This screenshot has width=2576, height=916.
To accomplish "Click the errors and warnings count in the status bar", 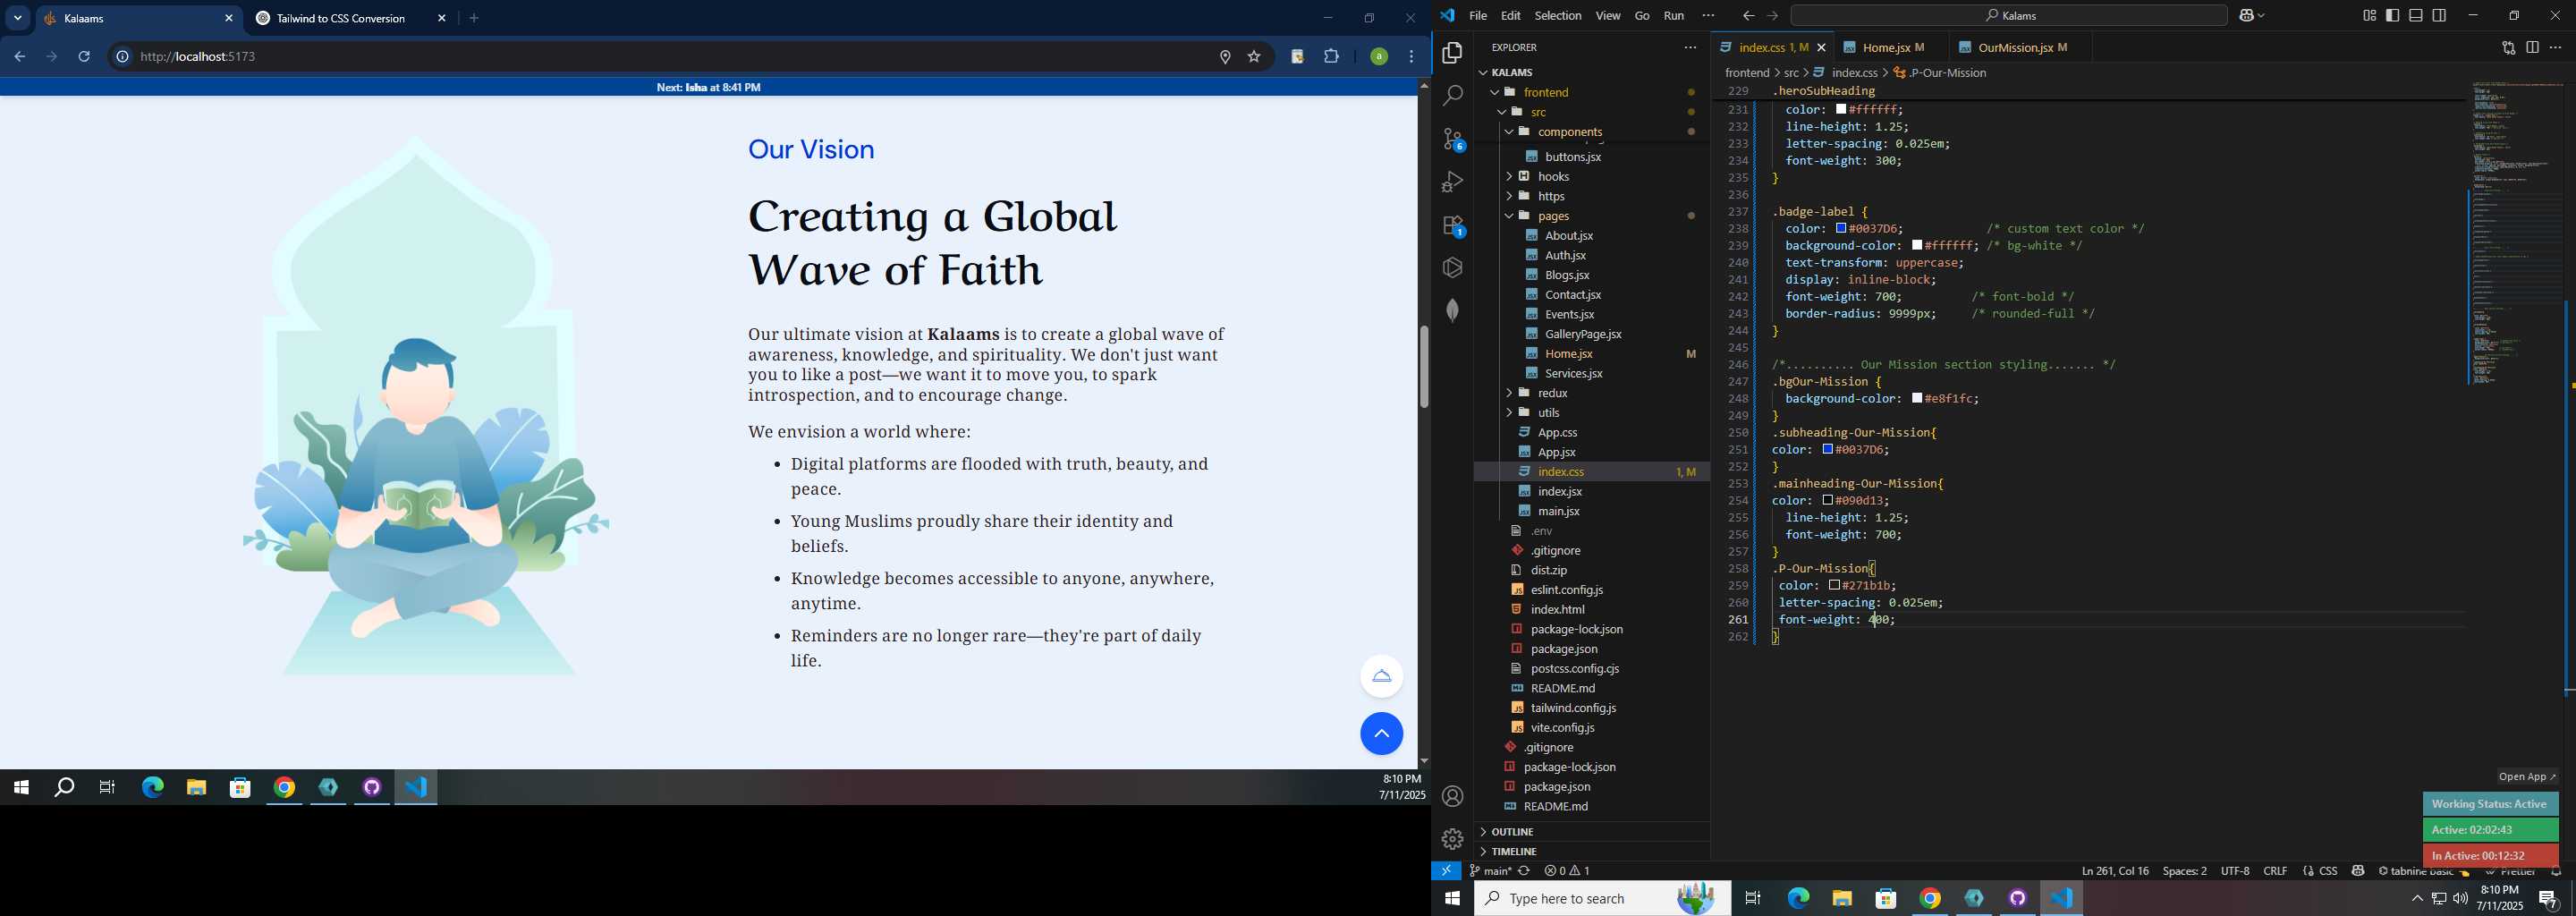I will coord(1567,871).
